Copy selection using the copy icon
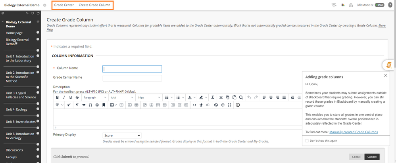Viewport: 396px width, 163px height. [x=227, y=98]
